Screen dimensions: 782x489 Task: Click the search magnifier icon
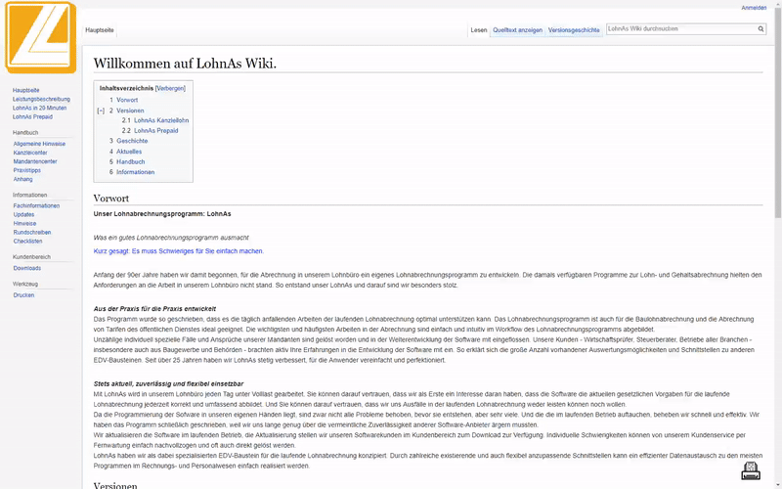pos(760,29)
